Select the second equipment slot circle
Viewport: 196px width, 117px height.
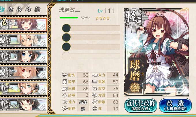[66, 38]
